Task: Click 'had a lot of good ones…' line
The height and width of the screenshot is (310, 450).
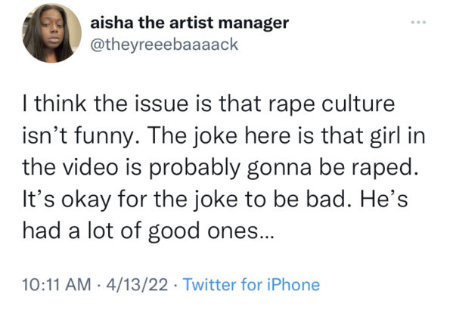Action: (148, 231)
